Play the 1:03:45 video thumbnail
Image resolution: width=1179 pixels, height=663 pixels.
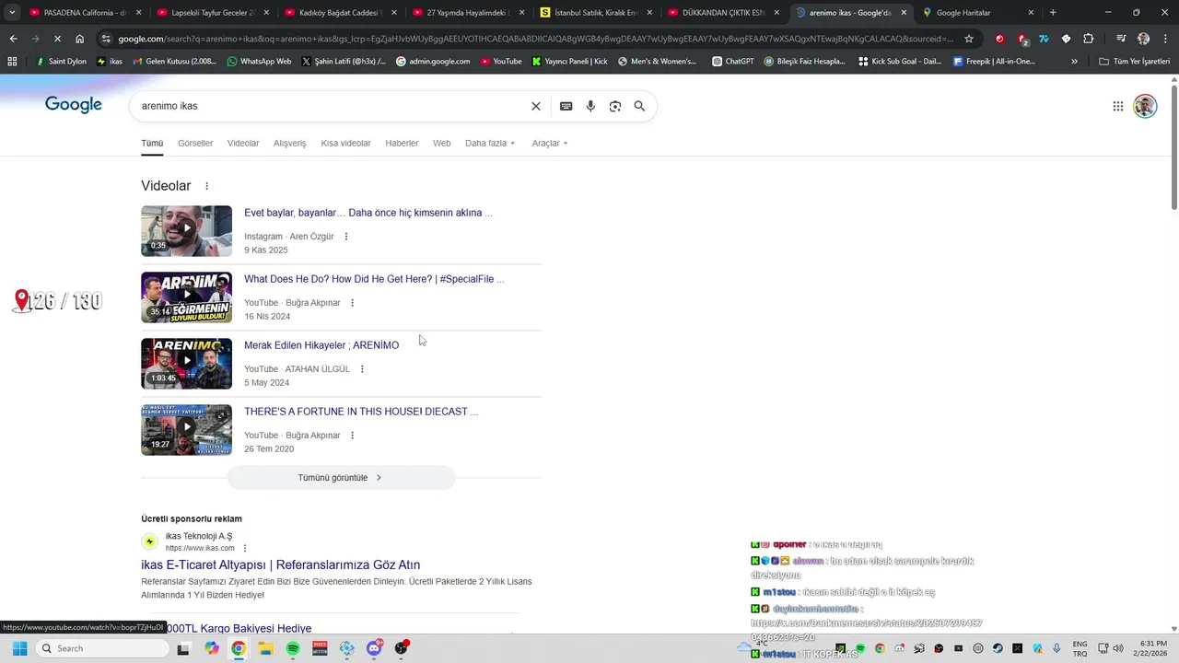pyautogui.click(x=186, y=364)
